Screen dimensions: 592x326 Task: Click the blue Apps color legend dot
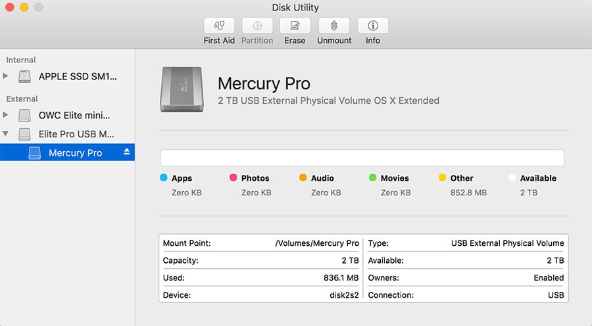[x=164, y=178]
